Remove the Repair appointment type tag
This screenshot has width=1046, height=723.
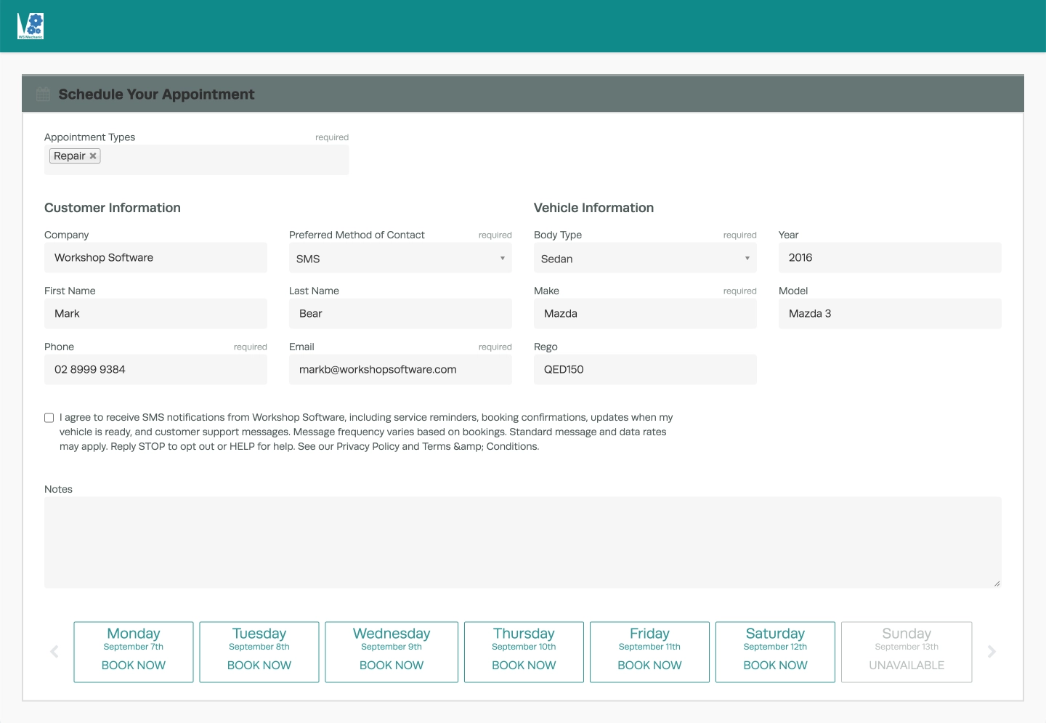(93, 156)
